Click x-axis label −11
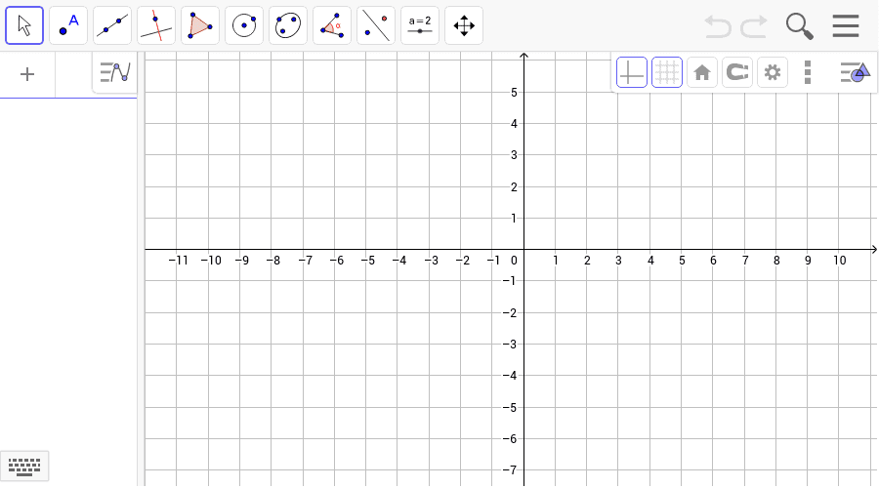Screen dimensions: 879x488 (x=179, y=261)
